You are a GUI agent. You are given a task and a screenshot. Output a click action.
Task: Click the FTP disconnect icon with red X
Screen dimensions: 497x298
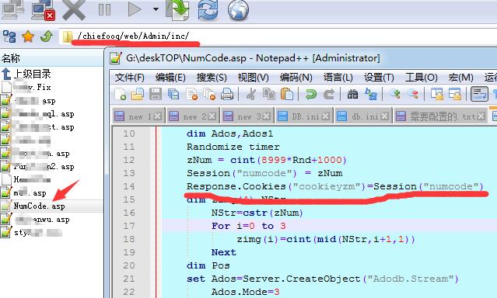[44, 10]
